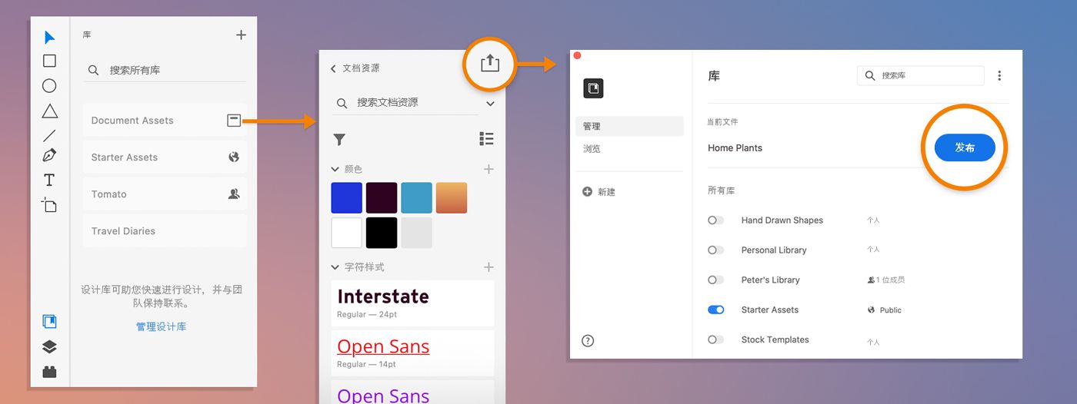
Task: Open the Layers panel icon
Action: click(49, 346)
